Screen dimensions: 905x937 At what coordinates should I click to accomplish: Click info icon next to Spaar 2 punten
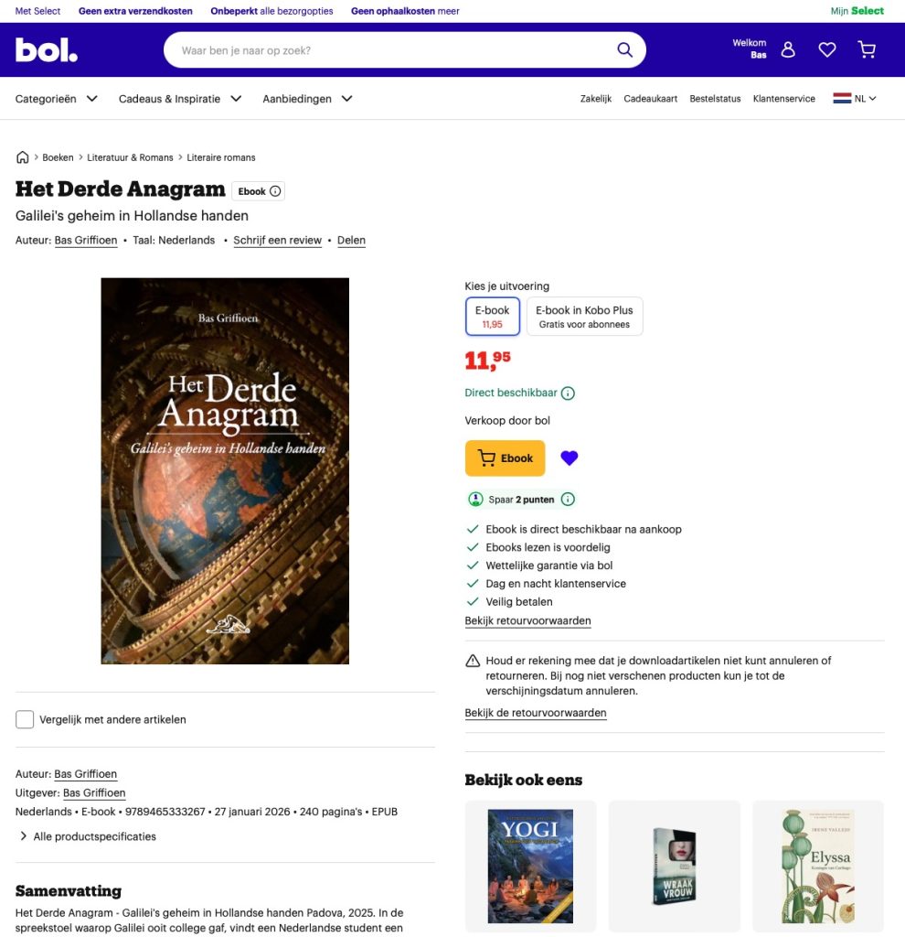coord(568,499)
